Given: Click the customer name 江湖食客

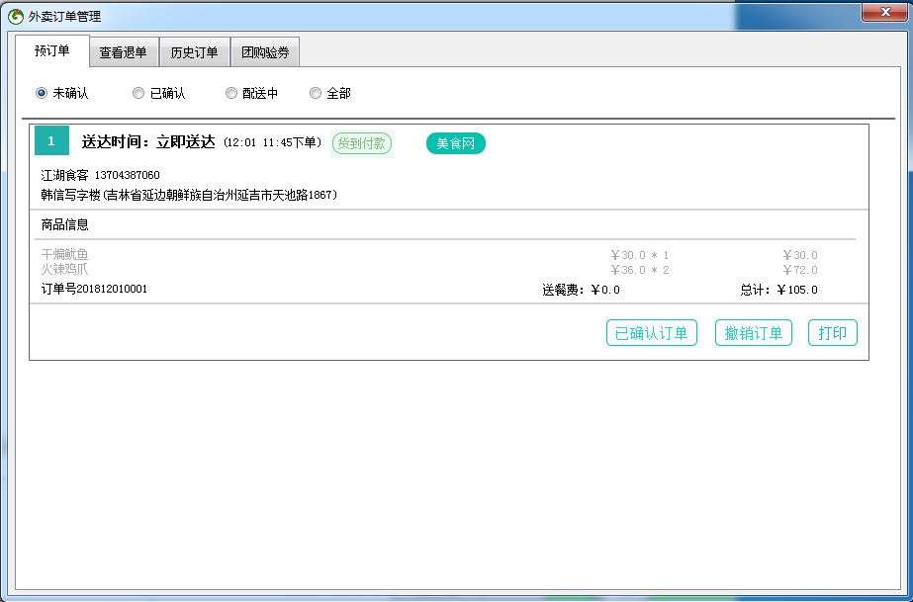Looking at the screenshot, I should pos(64,175).
